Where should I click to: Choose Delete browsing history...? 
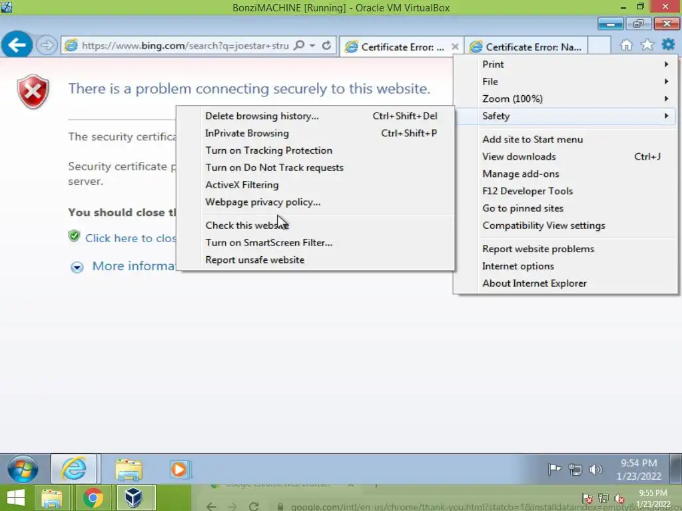pyautogui.click(x=315, y=116)
